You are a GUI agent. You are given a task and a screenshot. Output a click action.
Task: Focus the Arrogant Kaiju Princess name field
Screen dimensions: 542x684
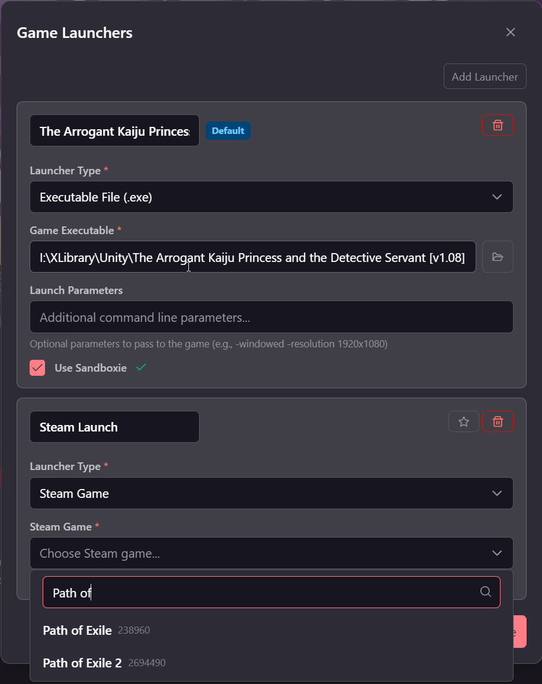click(114, 131)
